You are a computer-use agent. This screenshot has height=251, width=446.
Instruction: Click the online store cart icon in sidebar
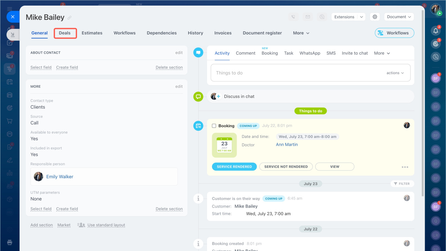[10, 121]
